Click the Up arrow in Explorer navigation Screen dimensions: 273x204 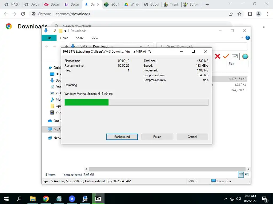pyautogui.click(x=66, y=46)
